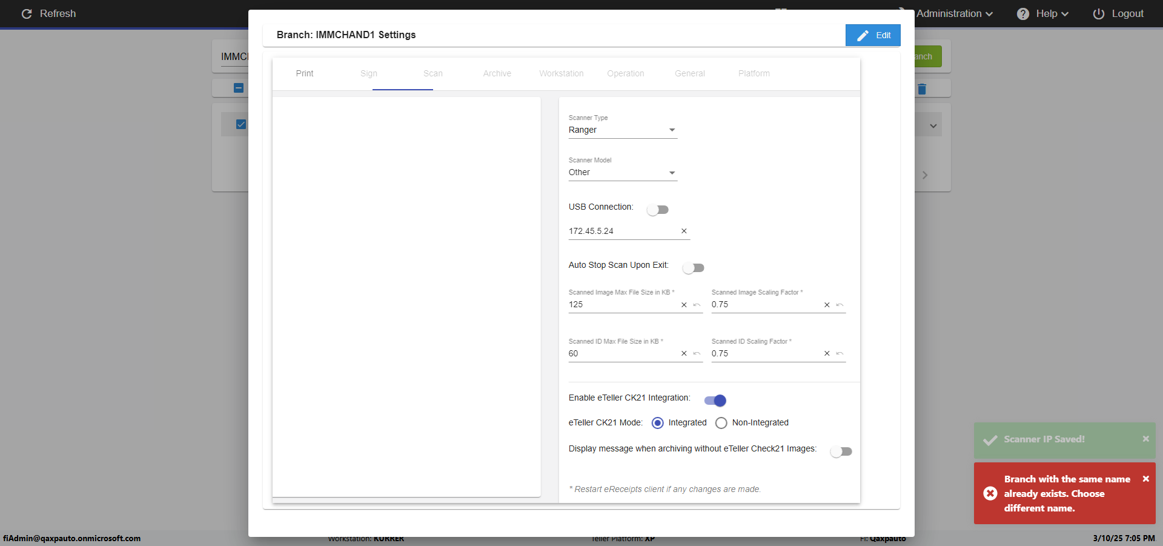Reset Scanned Image Scaling Factor to default
This screenshot has width=1163, height=546.
point(840,305)
